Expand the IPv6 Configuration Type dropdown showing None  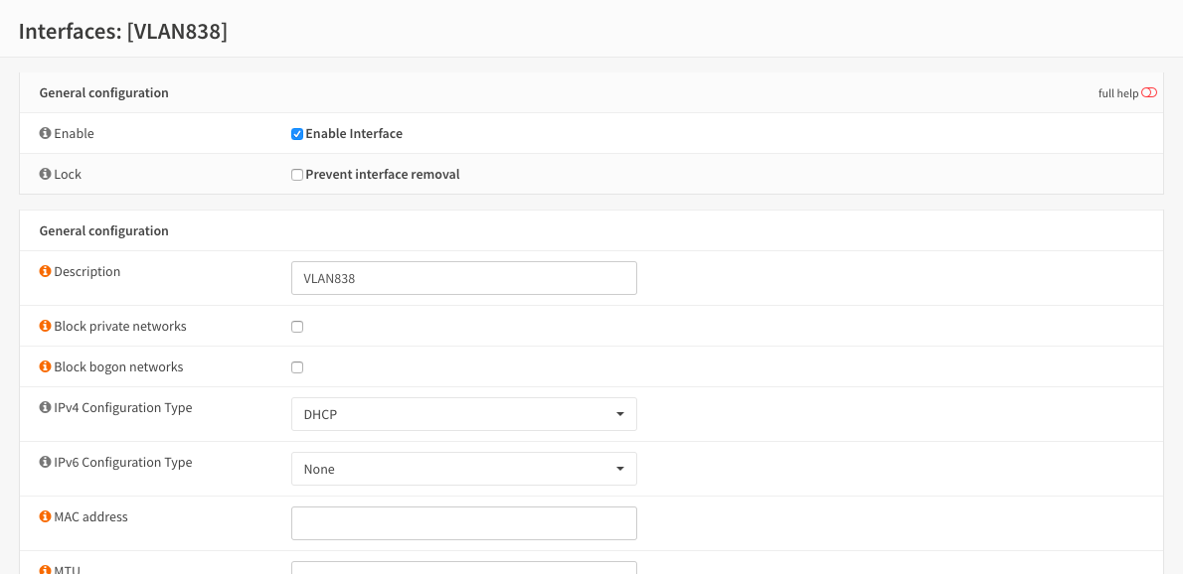click(x=463, y=469)
